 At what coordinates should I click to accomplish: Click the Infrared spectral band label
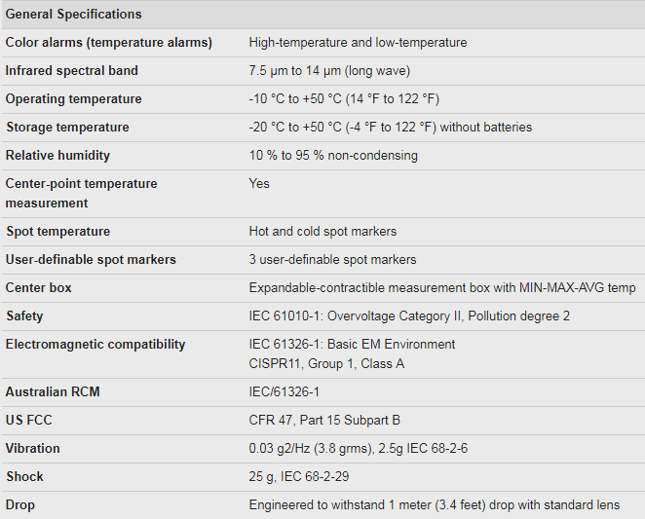(x=71, y=71)
